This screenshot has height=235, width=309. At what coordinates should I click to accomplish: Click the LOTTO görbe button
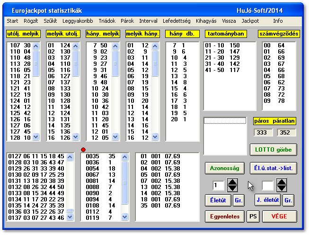pyautogui.click(x=274, y=150)
